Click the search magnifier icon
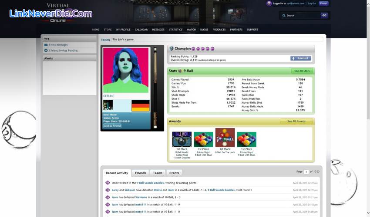The height and width of the screenshot is (217, 370). point(284,16)
